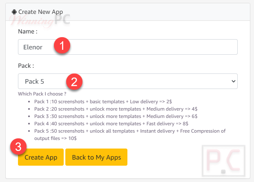Viewport: 254px width, 182px height.
Task: Click the Name label
Action: pos(28,31)
